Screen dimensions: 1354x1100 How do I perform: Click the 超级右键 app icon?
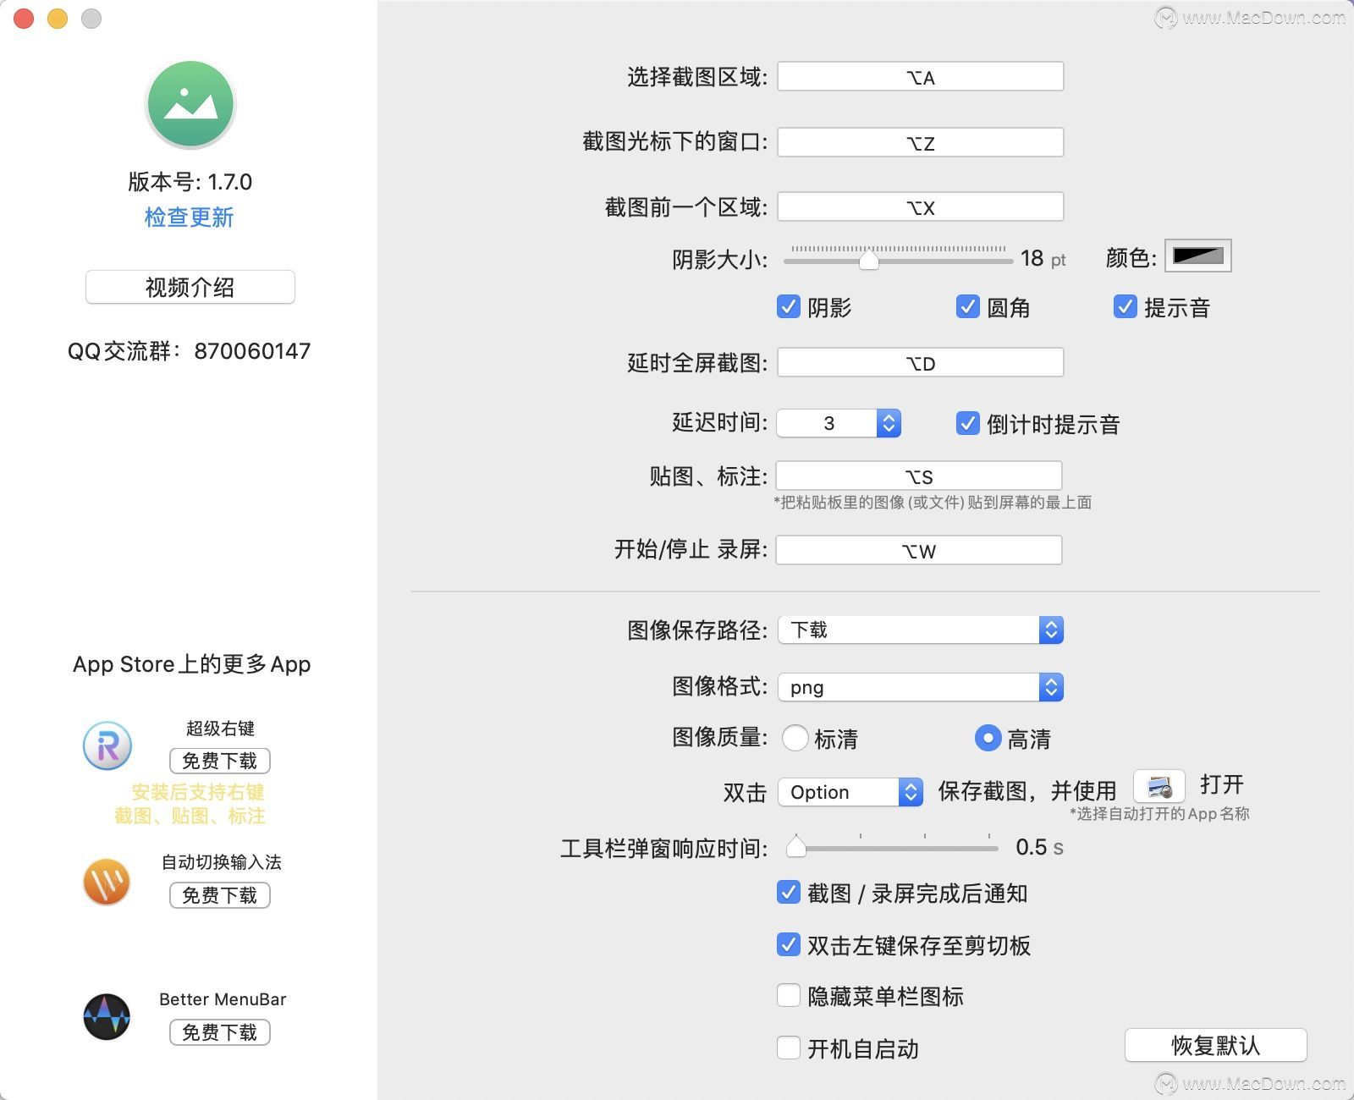click(107, 745)
